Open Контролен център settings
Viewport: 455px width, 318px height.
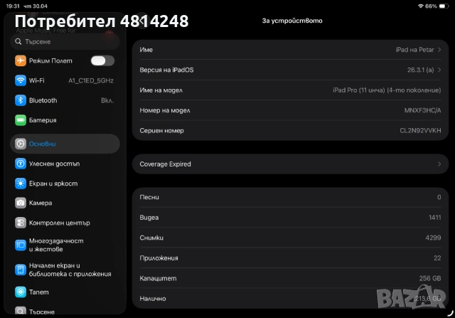pyautogui.click(x=65, y=223)
